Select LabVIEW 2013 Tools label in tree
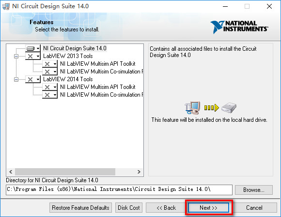 [68, 56]
